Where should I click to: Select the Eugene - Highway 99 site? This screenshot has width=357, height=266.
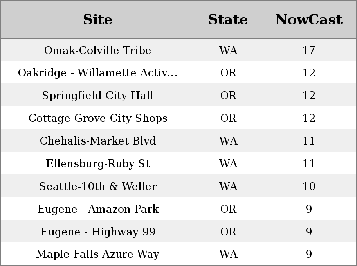tap(97, 232)
